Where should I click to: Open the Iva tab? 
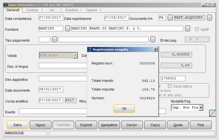point(52,10)
